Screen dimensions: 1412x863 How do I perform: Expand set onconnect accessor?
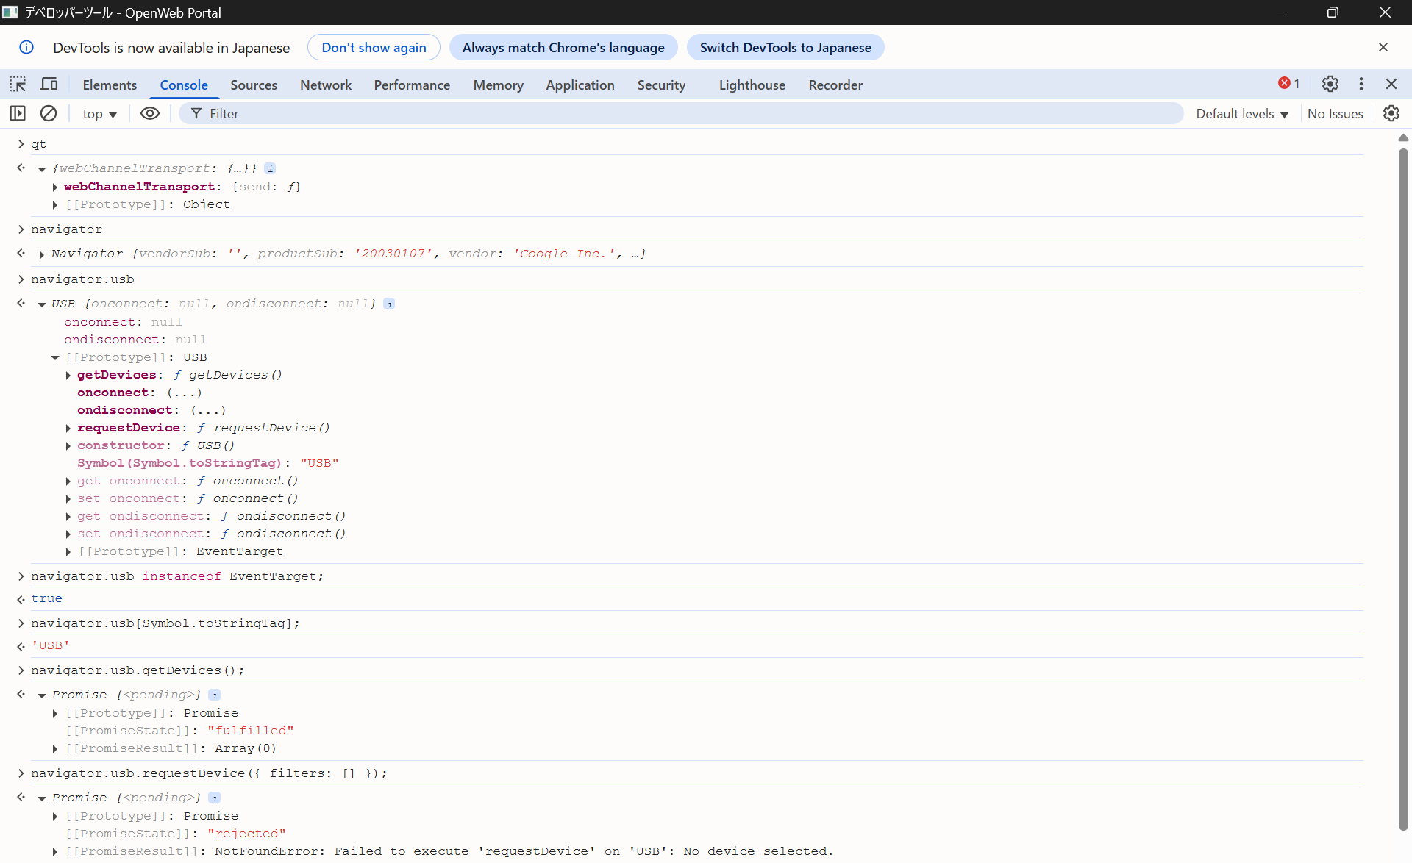point(68,498)
